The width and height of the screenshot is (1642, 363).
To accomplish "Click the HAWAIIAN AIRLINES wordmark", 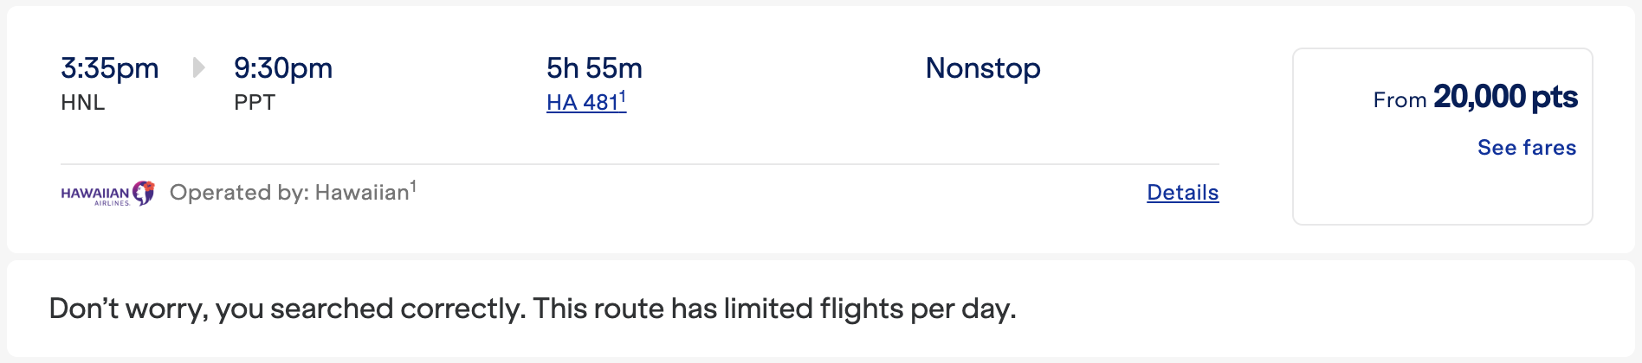I will click(x=95, y=195).
